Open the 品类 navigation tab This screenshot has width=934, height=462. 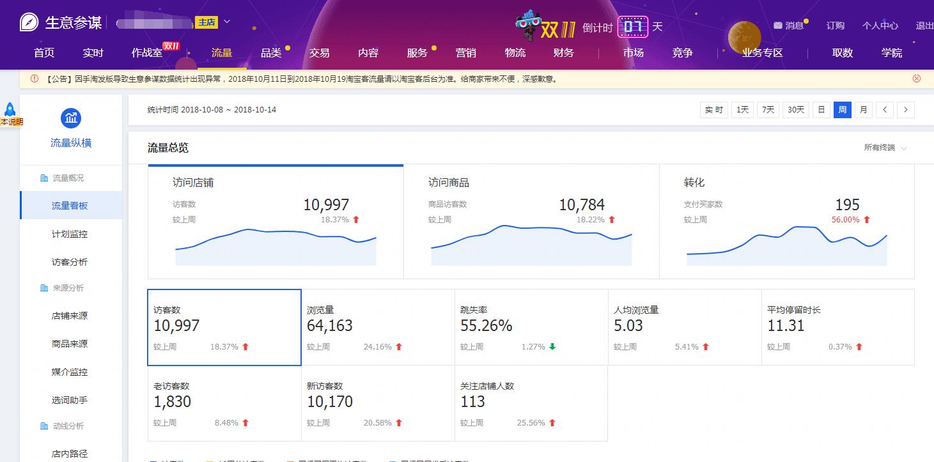pyautogui.click(x=271, y=52)
